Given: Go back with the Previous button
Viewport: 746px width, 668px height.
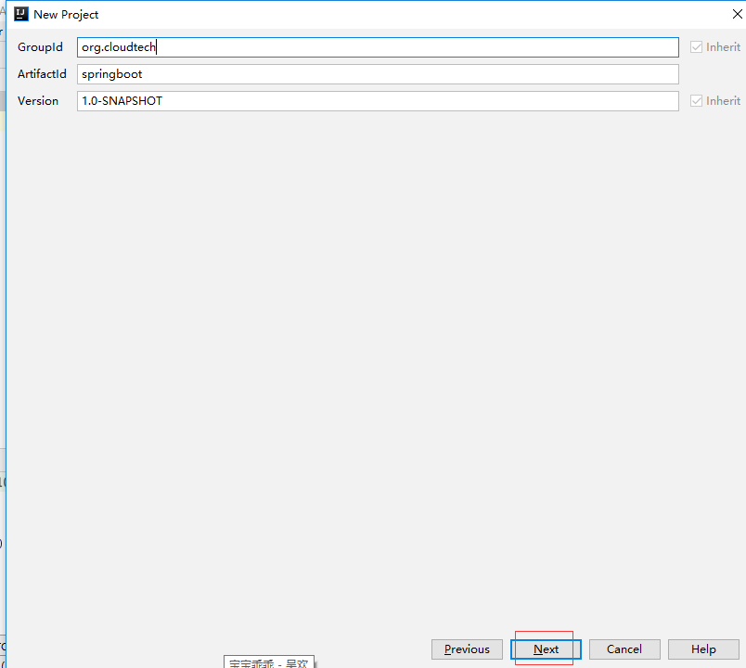Looking at the screenshot, I should tap(467, 649).
